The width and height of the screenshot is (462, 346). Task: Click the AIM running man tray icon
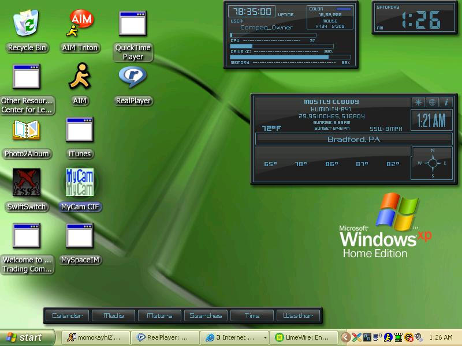coord(388,337)
